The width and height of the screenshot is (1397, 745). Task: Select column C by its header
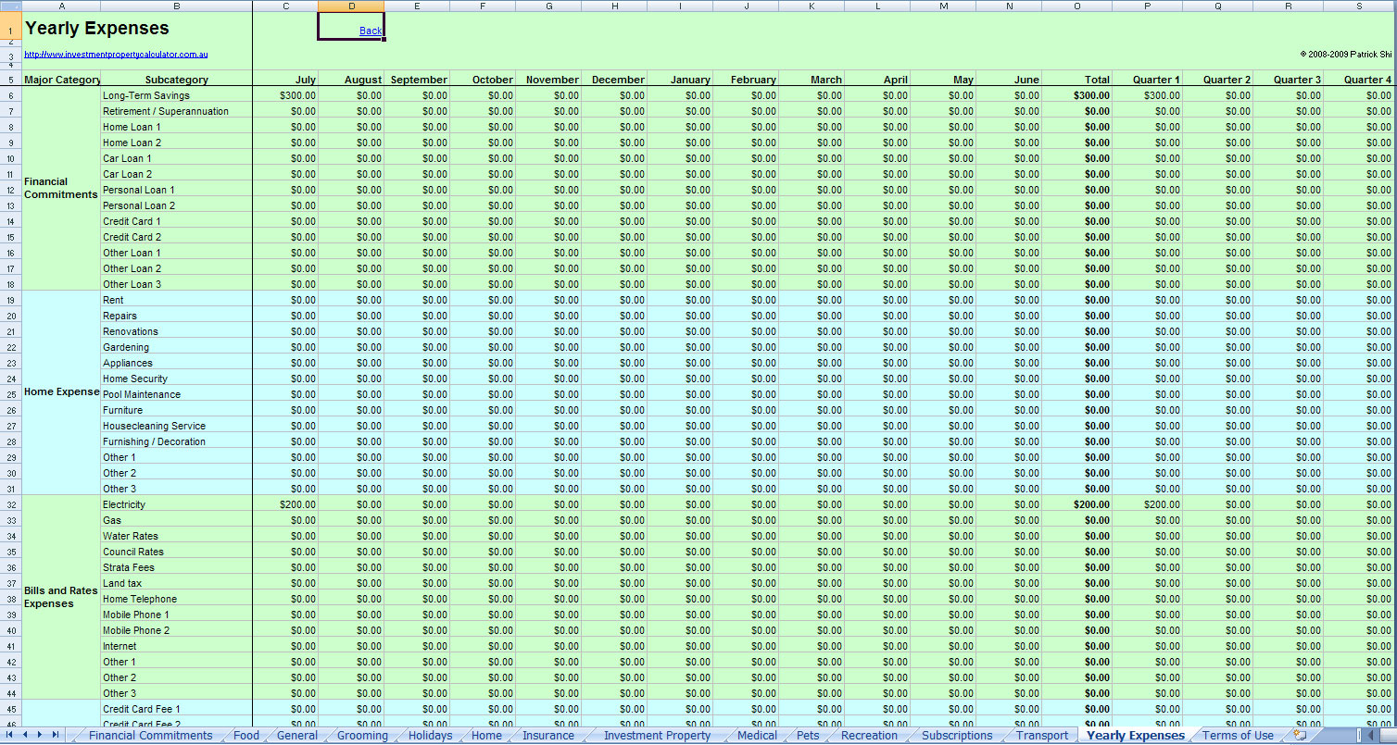pos(285,5)
